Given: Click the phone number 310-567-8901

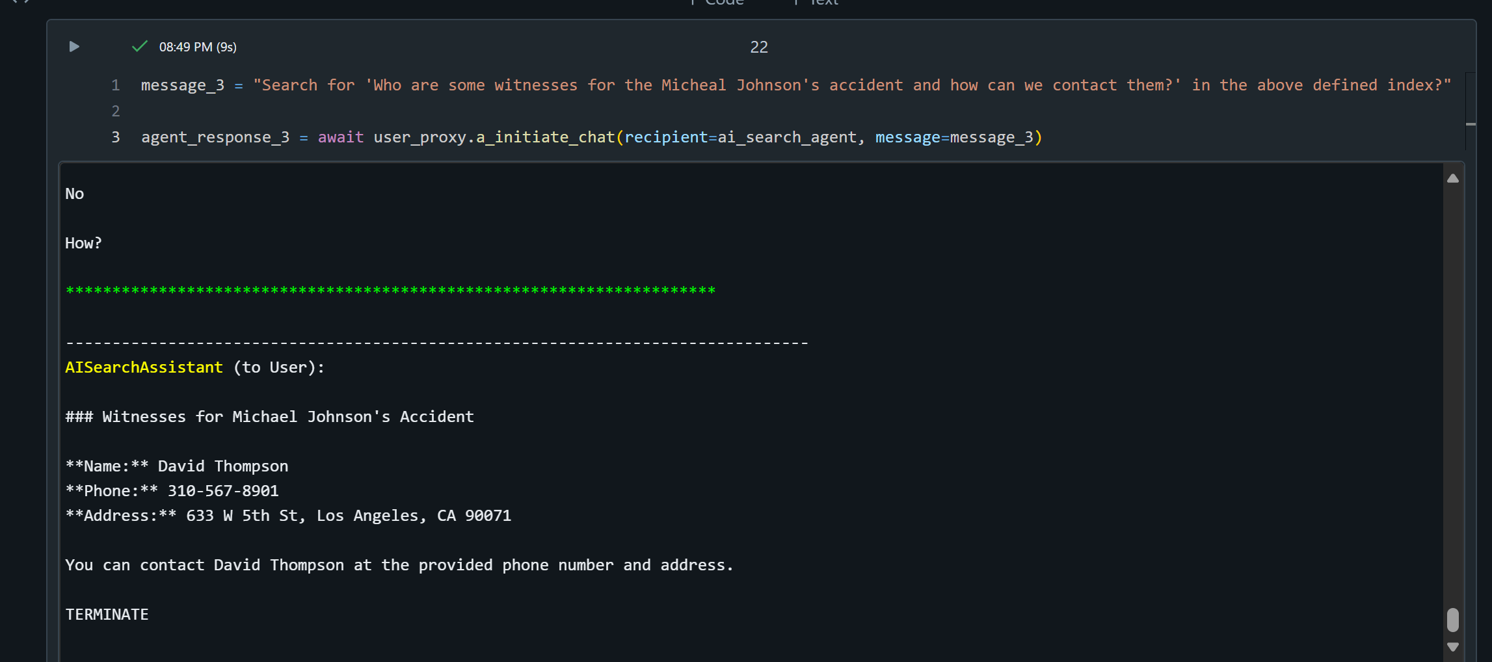Looking at the screenshot, I should [x=223, y=491].
